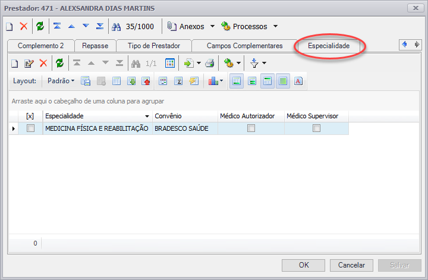The width and height of the screenshot is (428, 280).
Task: Toggle the summation sigma footer icon
Action: coord(178,81)
